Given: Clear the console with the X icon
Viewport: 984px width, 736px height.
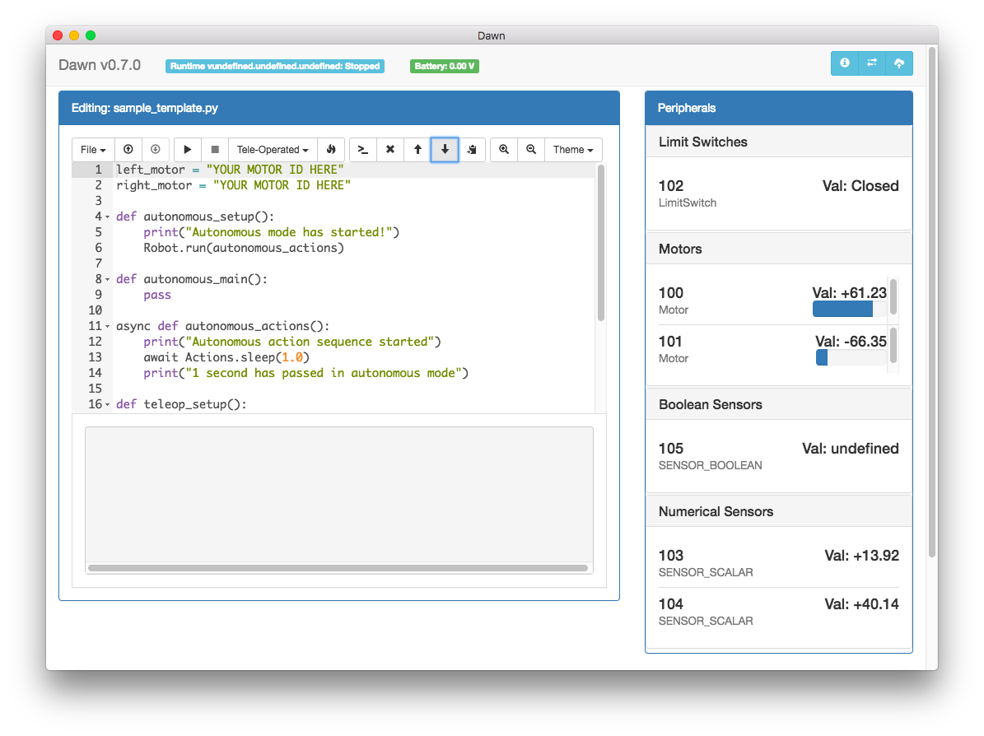Looking at the screenshot, I should coord(390,150).
